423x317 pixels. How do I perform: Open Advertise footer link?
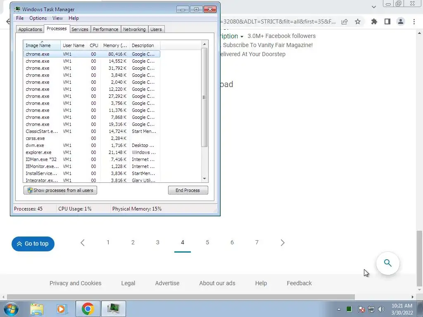(167, 283)
